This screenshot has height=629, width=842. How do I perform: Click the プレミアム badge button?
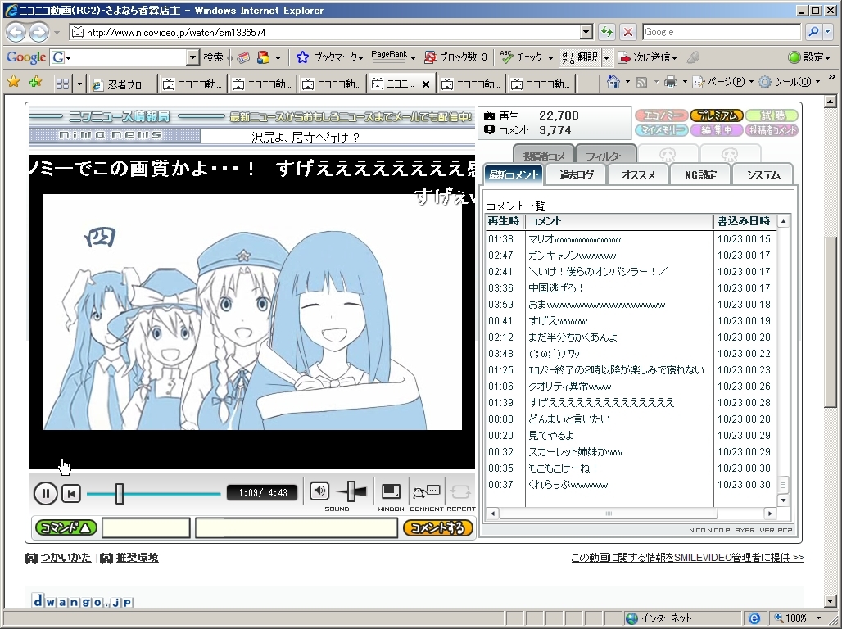[x=717, y=115]
